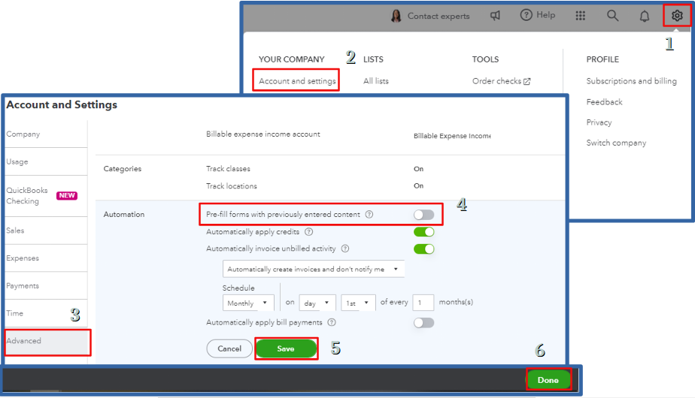Viewport: 695px width, 398px height.
Task: Disable Automatically invoice unbilled activity
Action: click(x=423, y=249)
